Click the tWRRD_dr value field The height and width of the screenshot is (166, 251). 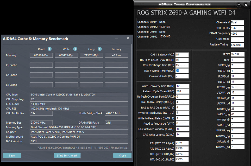point(238,120)
